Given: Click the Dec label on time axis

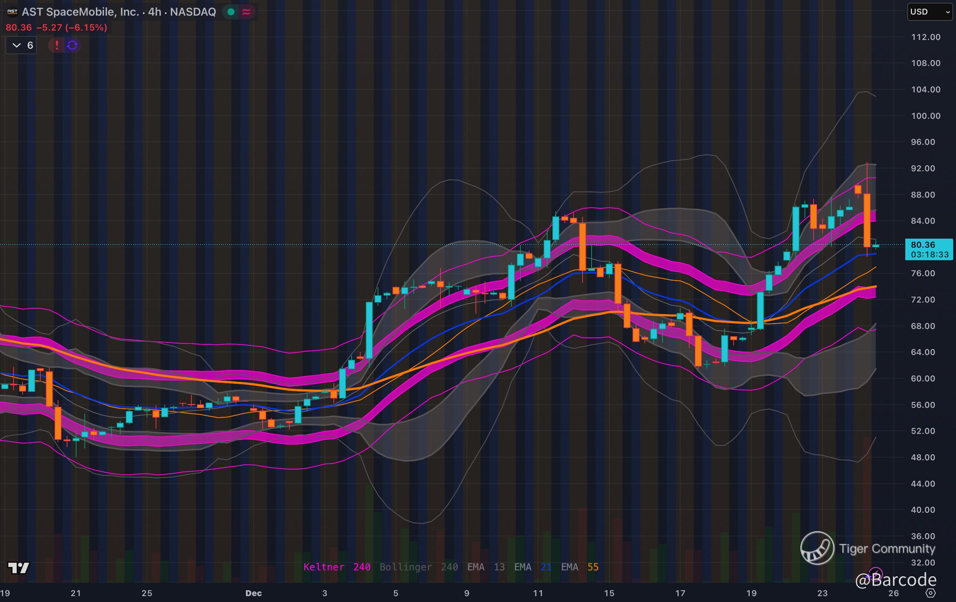Looking at the screenshot, I should pos(253,593).
